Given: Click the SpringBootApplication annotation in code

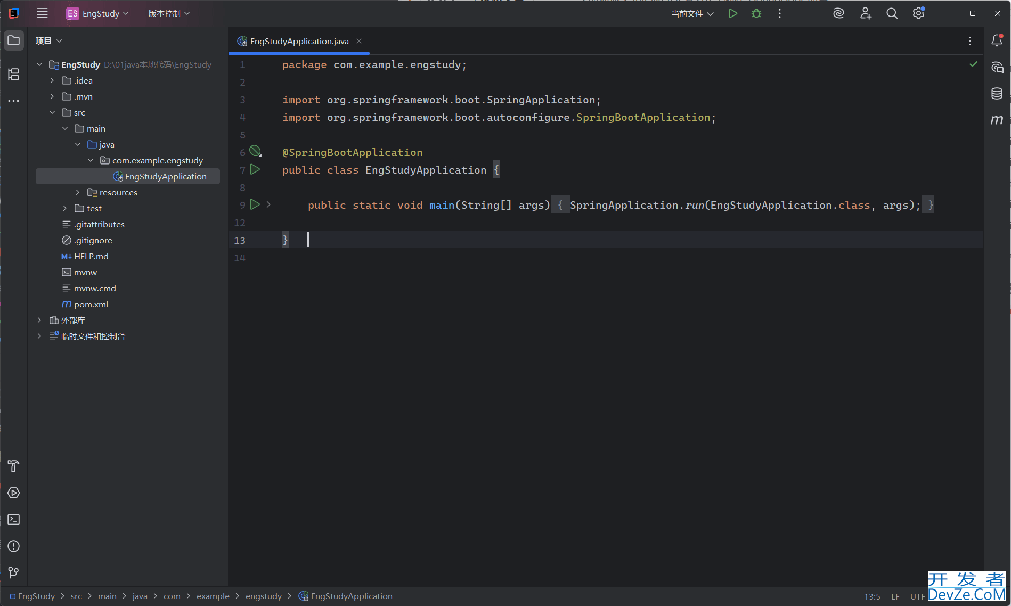Looking at the screenshot, I should (352, 152).
